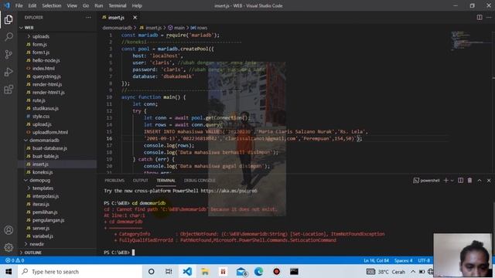Screen dimensions: 495x278
Task: Switch to the DEBUG CONSOLE tab
Action: coord(200,180)
